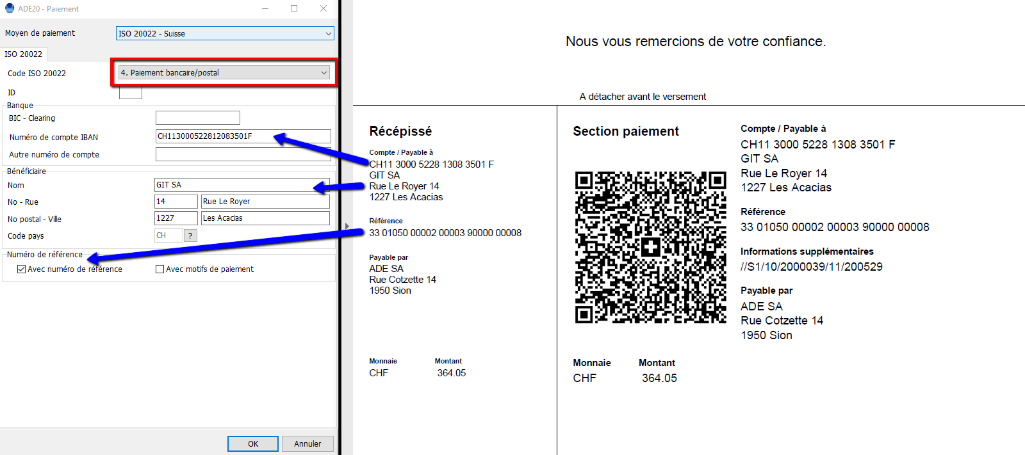Click the 'Moyen de paiement' label
This screenshot has height=455, width=1025.
point(40,33)
